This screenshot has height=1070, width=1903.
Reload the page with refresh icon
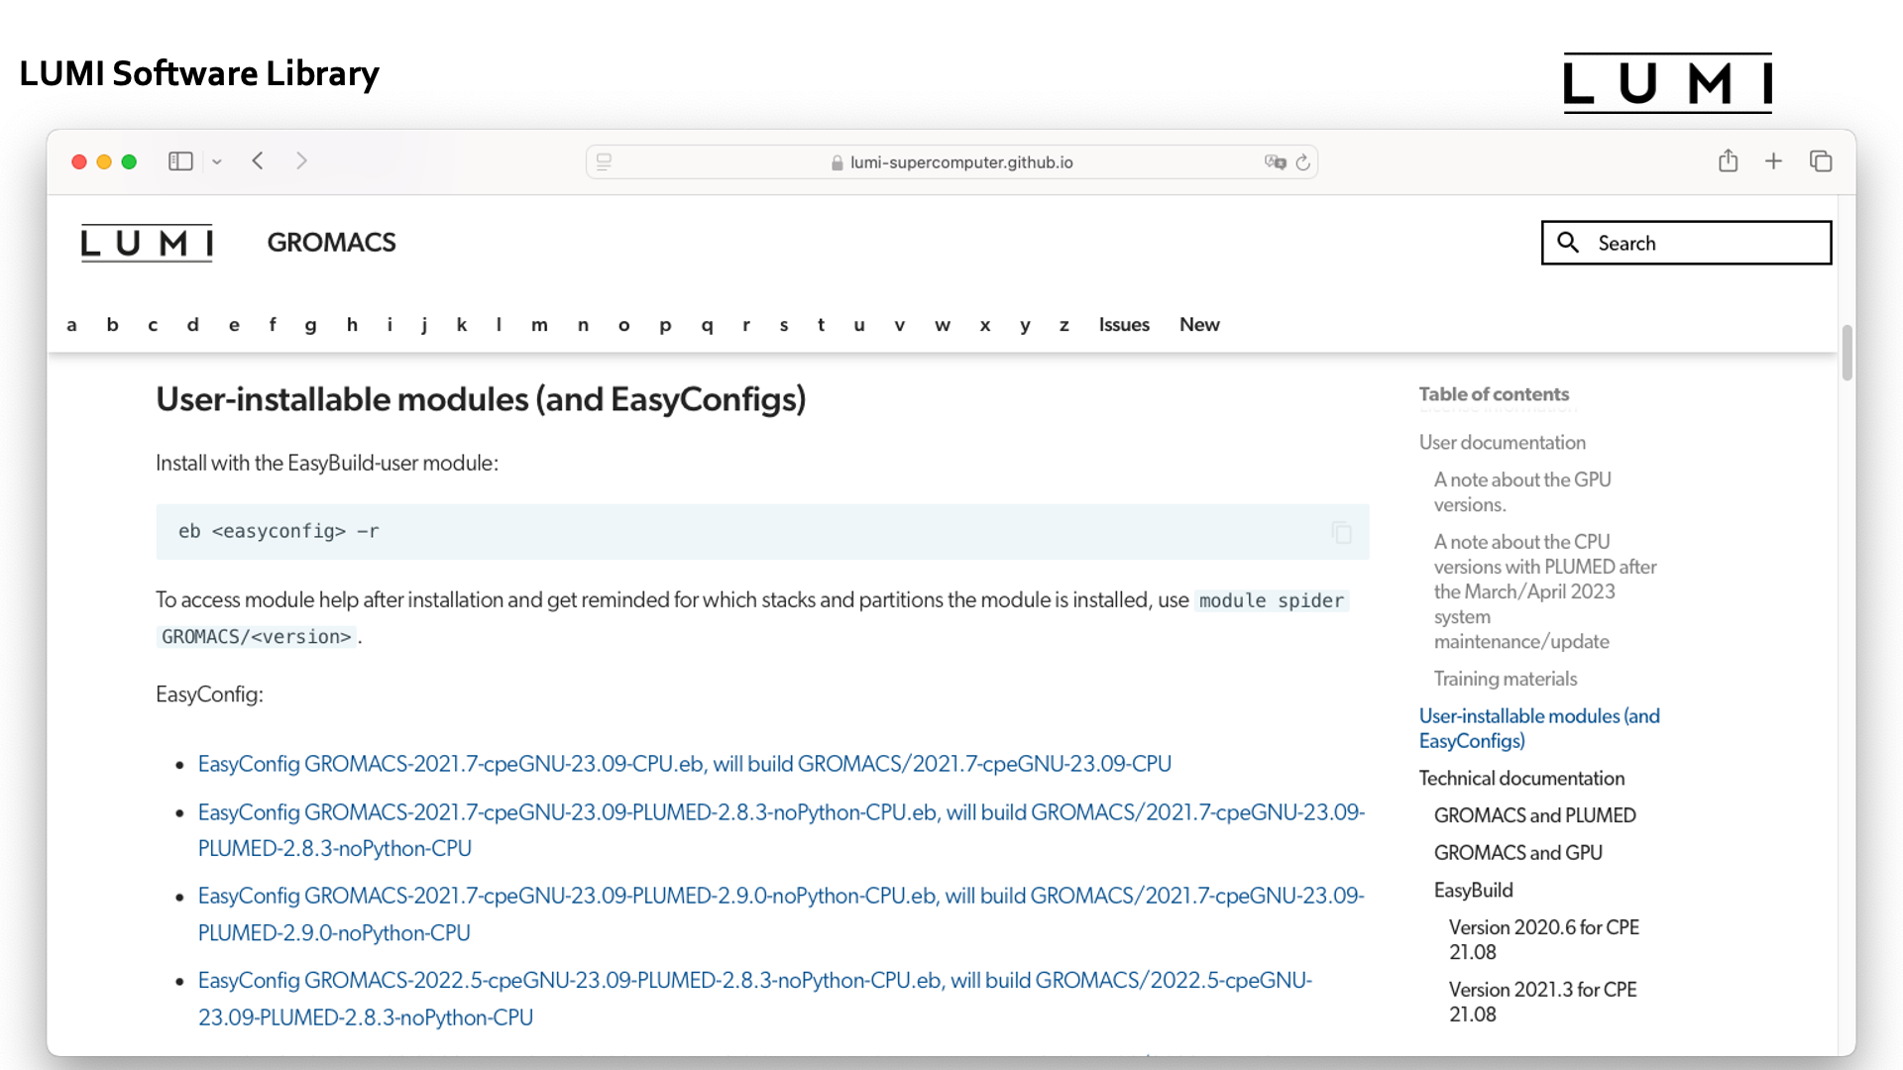1303,161
